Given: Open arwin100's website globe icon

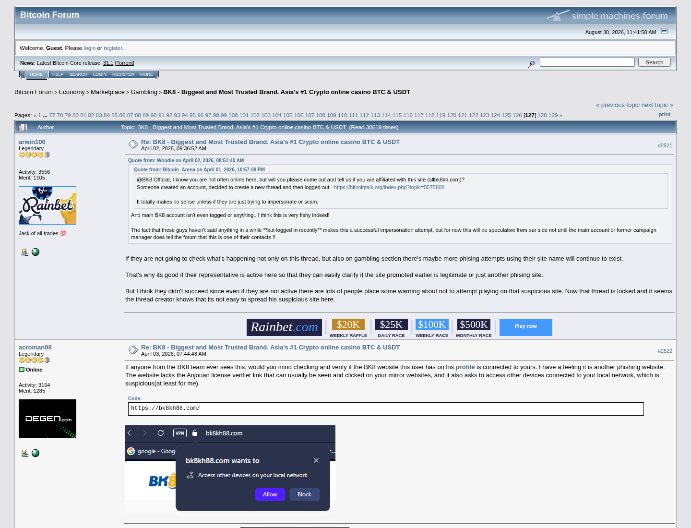Looking at the screenshot, I should pos(36,252).
